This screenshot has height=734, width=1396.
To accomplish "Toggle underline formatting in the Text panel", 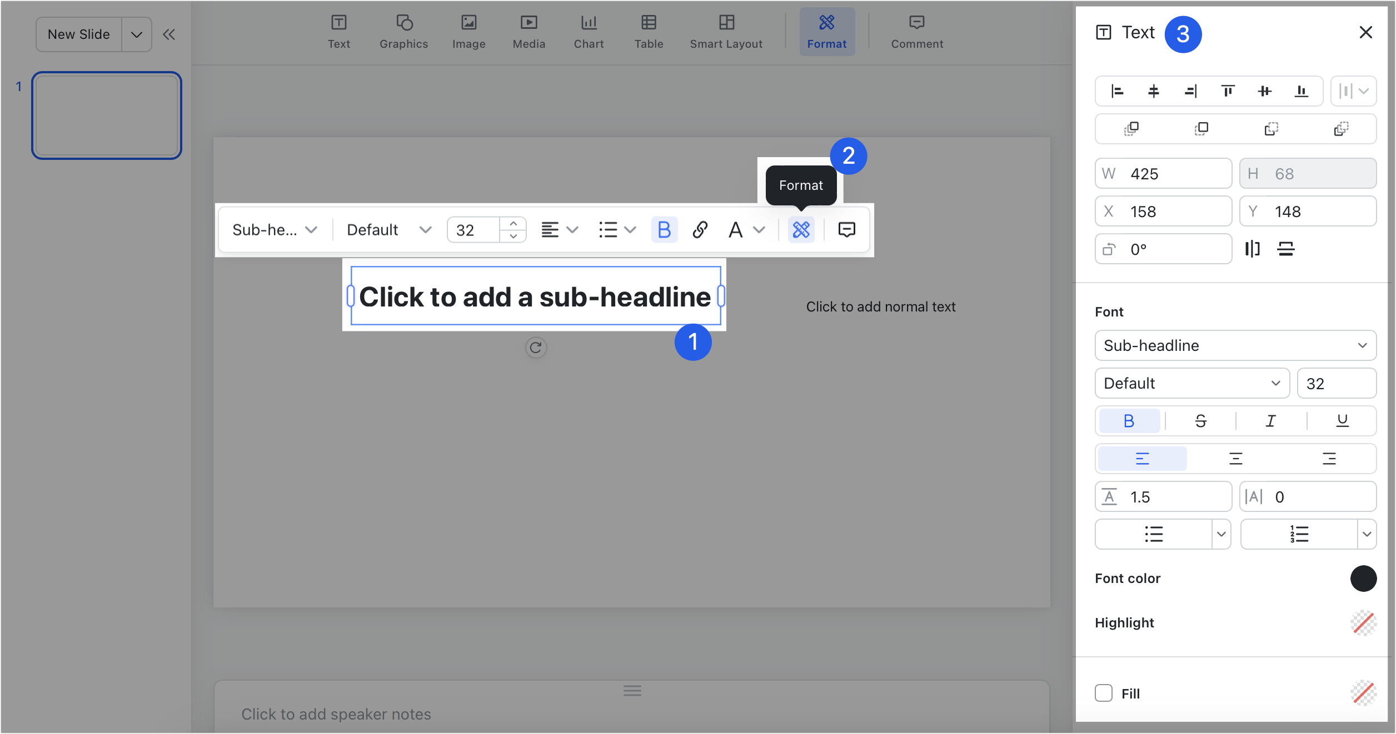I will pyautogui.click(x=1342, y=421).
